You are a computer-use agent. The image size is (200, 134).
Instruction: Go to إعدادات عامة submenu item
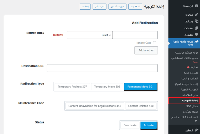point(191,73)
